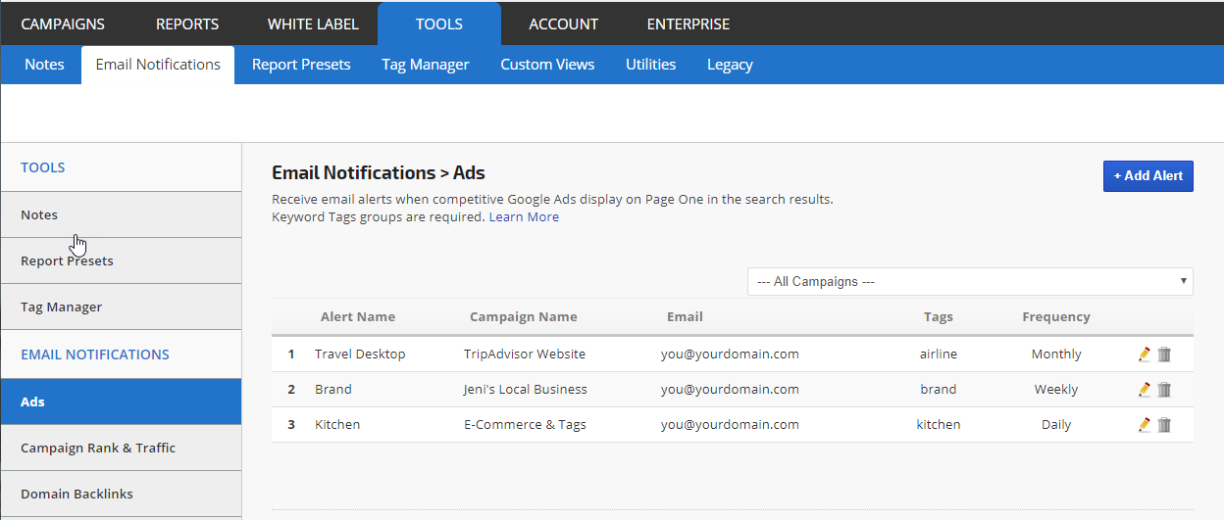This screenshot has height=520, width=1224.
Task: Switch to the Tag Manager tab
Action: 425,65
